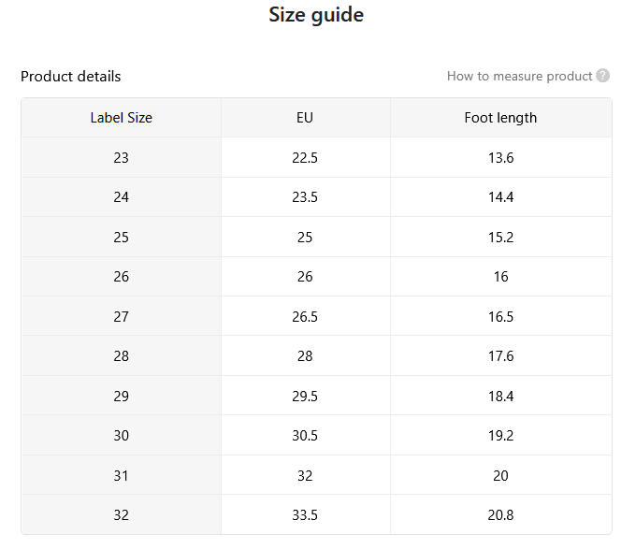Select EU value 23.5 cell
The height and width of the screenshot is (549, 621).
(305, 196)
